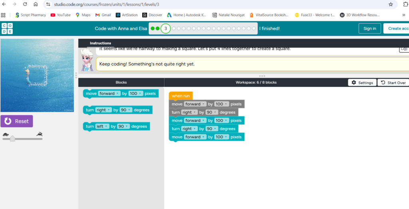The image size is (409, 209).
Task: Open the Chrome apps grid icon
Action: click(4, 15)
